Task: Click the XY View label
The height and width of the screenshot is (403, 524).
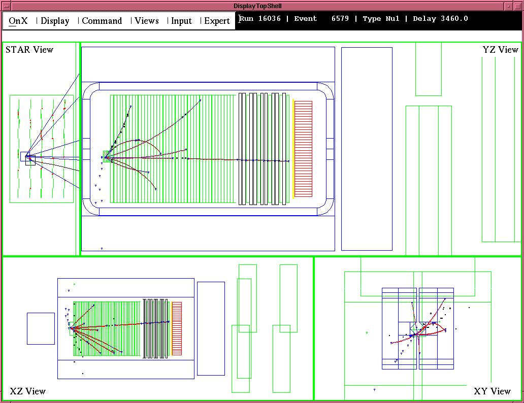Action: click(492, 391)
